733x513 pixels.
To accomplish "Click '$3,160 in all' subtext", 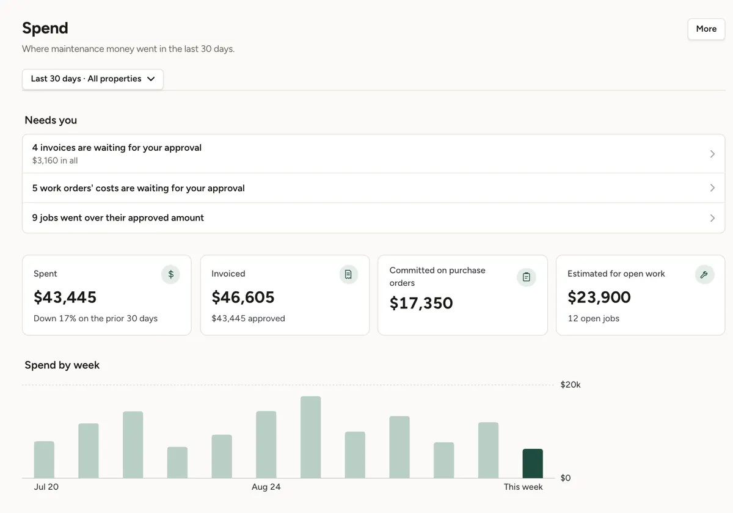I will [55, 161].
